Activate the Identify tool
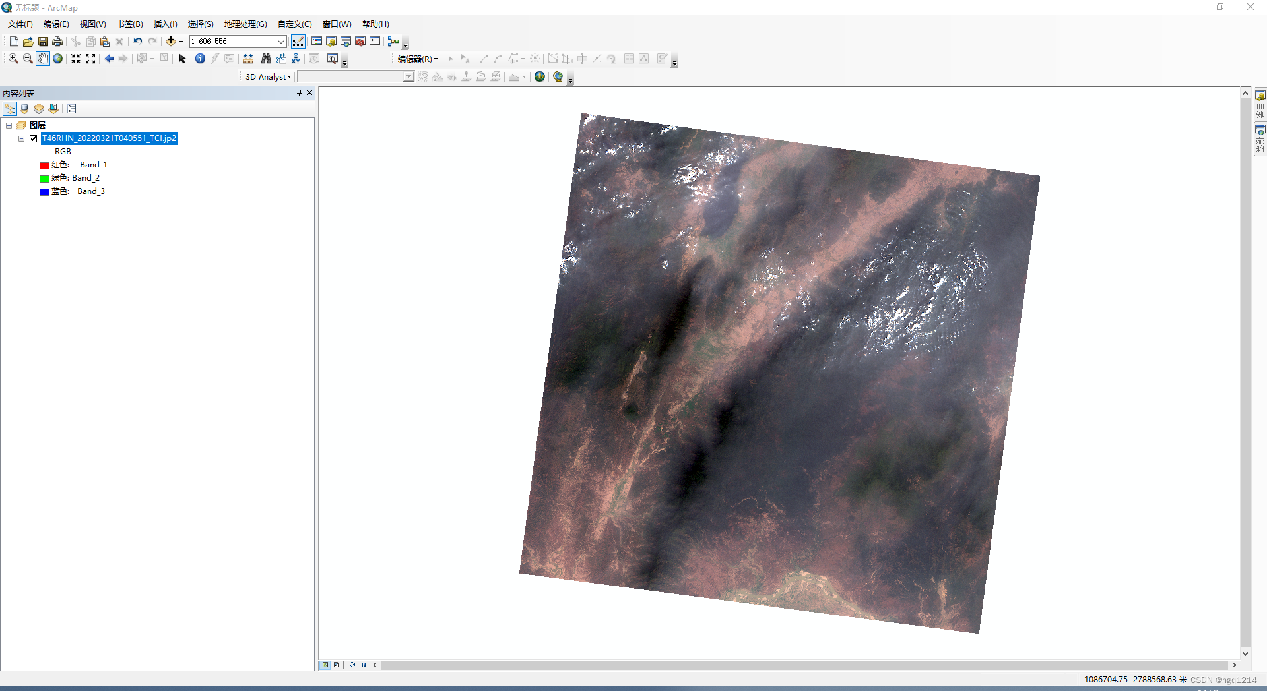The height and width of the screenshot is (691, 1267). pyautogui.click(x=201, y=59)
